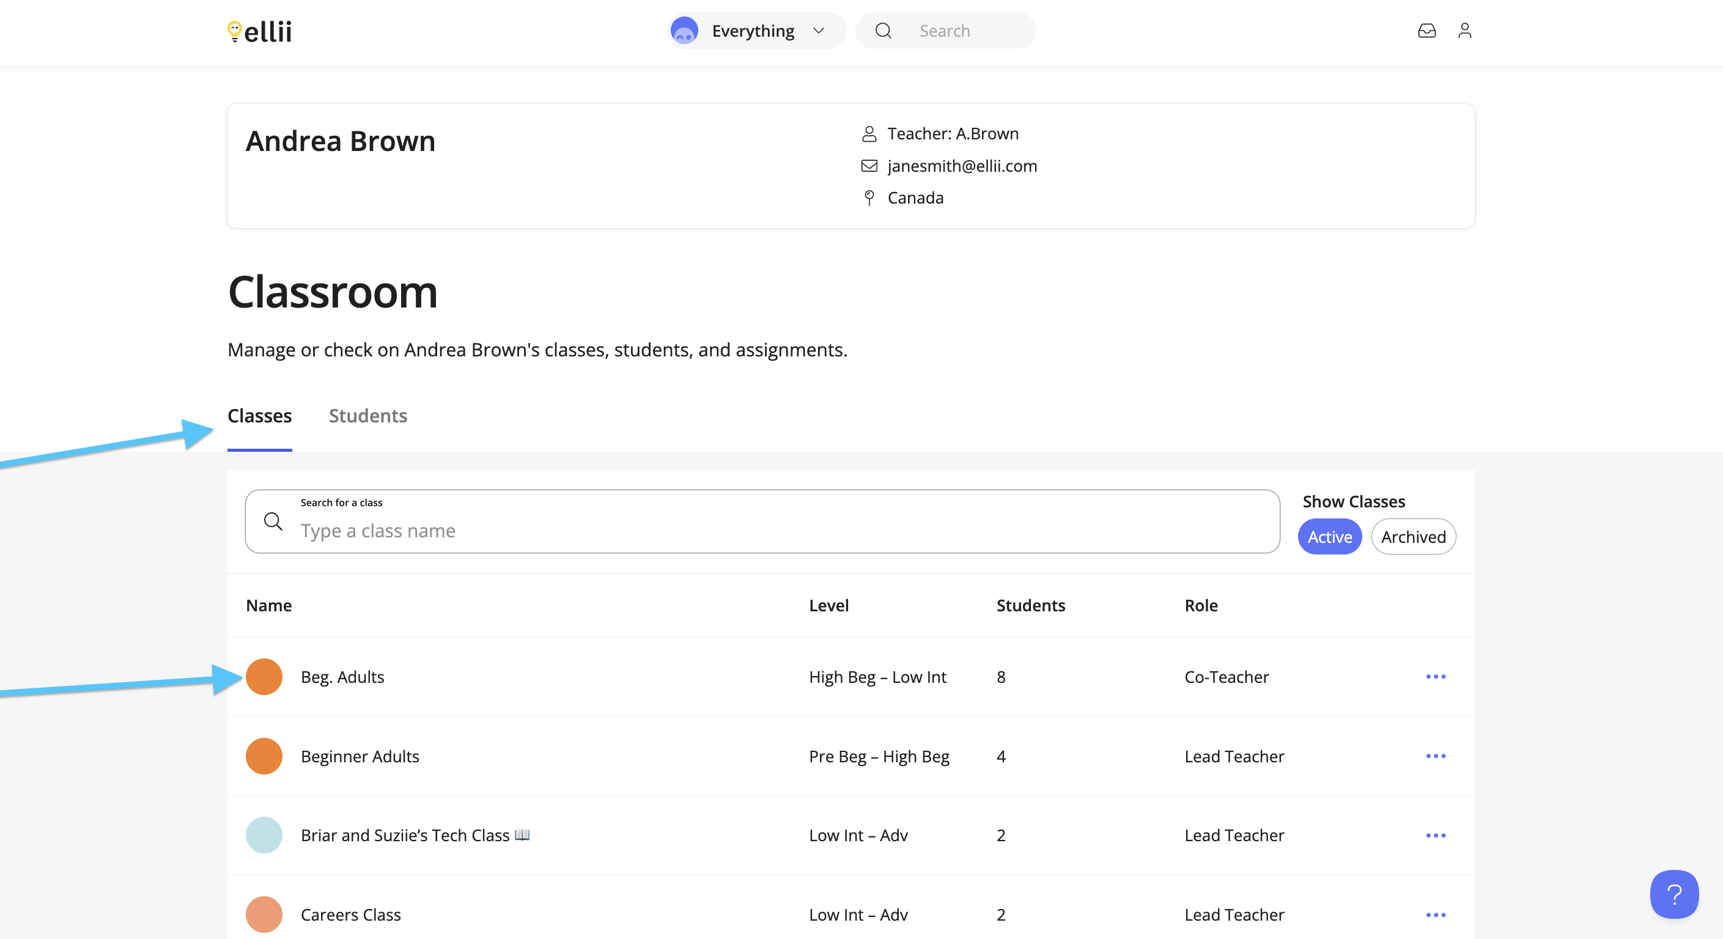Show Archived classes filter
1723x939 pixels.
coord(1412,536)
